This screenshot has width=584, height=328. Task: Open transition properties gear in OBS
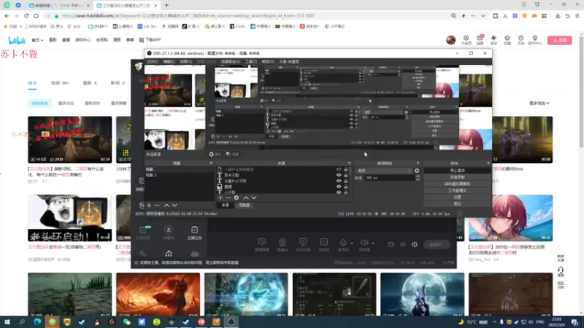417,171
